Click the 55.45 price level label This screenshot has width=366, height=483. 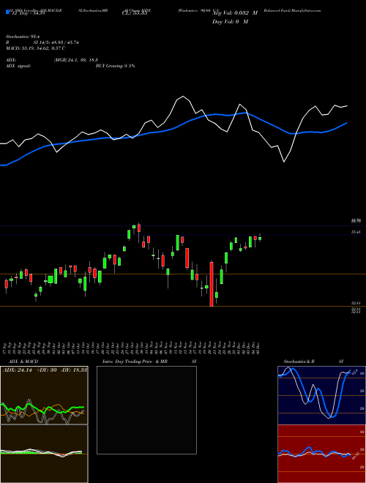coord(356,232)
